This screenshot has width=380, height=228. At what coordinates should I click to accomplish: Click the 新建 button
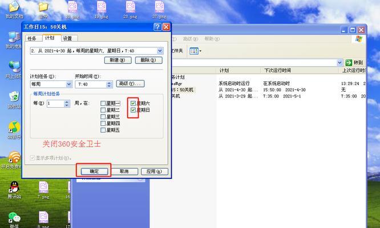(118, 60)
